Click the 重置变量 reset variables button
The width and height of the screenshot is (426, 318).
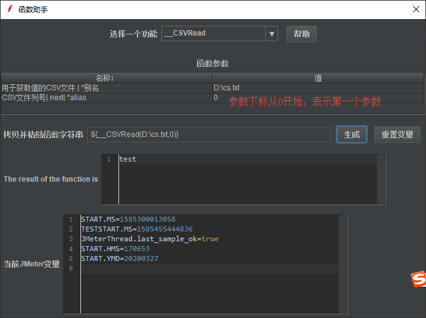click(x=397, y=134)
